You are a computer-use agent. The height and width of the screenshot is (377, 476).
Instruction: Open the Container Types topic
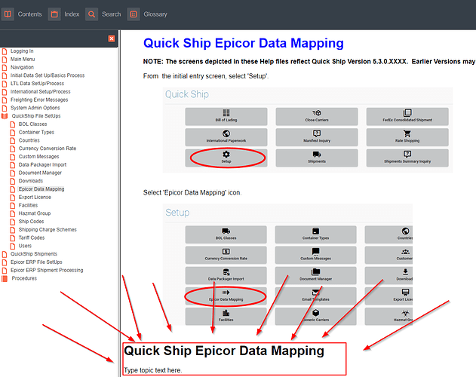click(x=36, y=133)
